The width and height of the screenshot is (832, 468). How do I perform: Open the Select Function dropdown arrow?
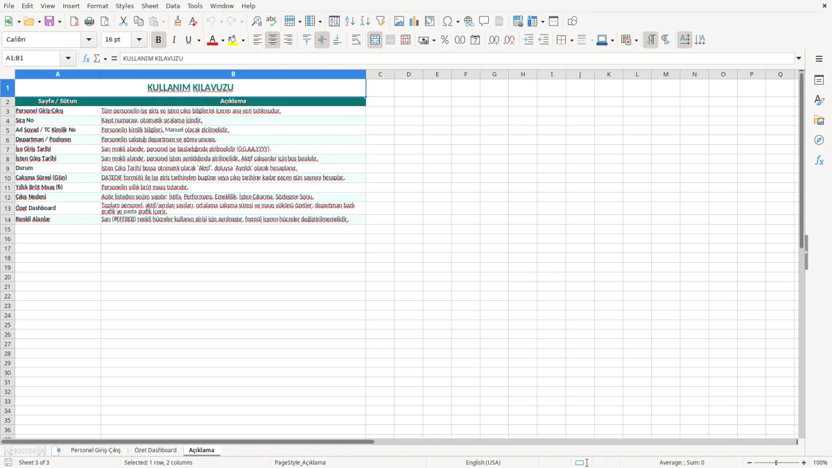105,59
